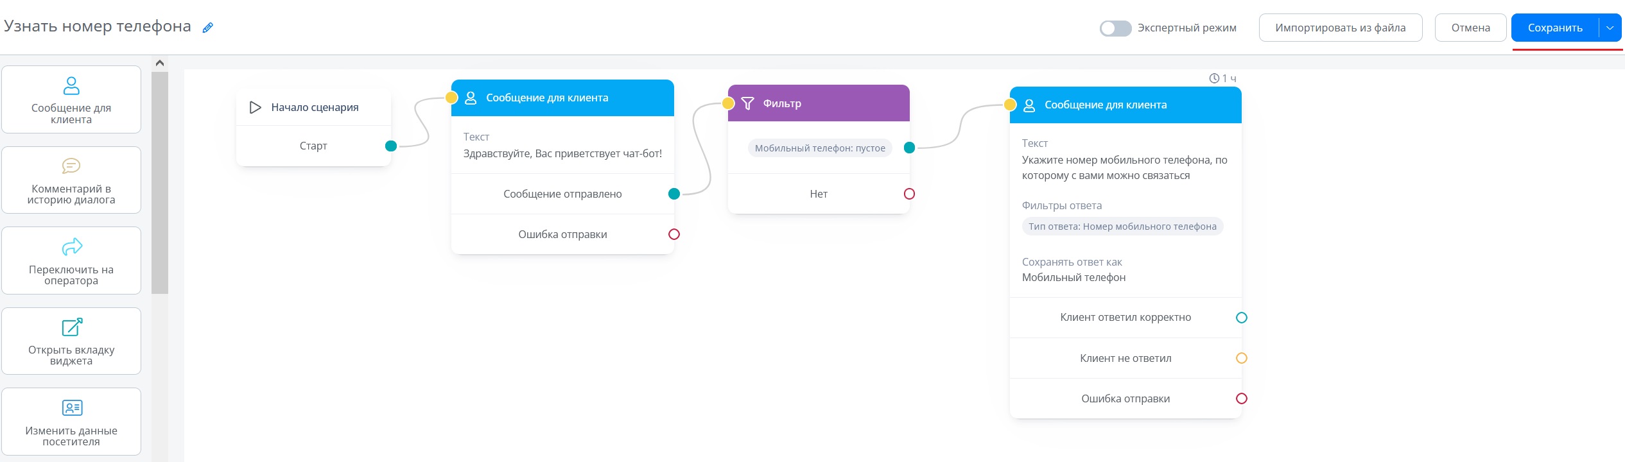Click the orange 'Клиент не ответил' output connector
Viewport: 1625px width, 462px height.
point(1242,358)
